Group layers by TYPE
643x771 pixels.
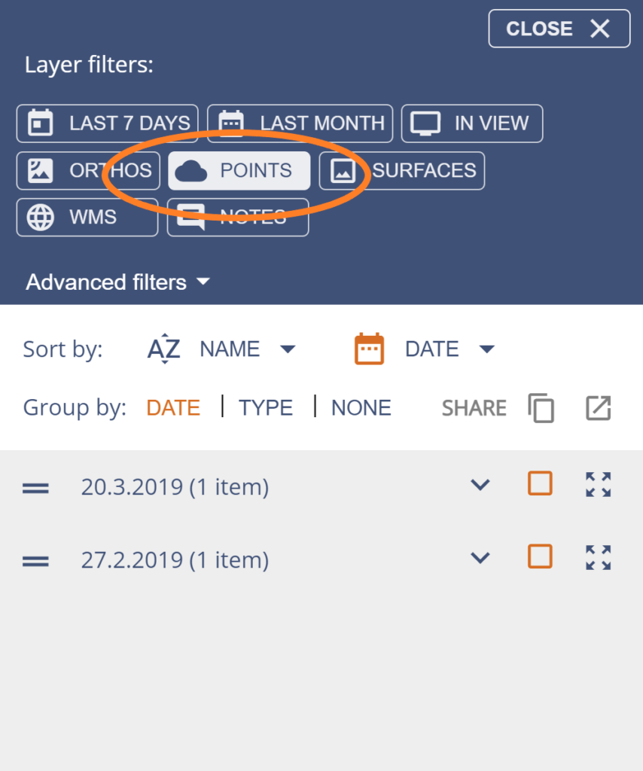266,407
